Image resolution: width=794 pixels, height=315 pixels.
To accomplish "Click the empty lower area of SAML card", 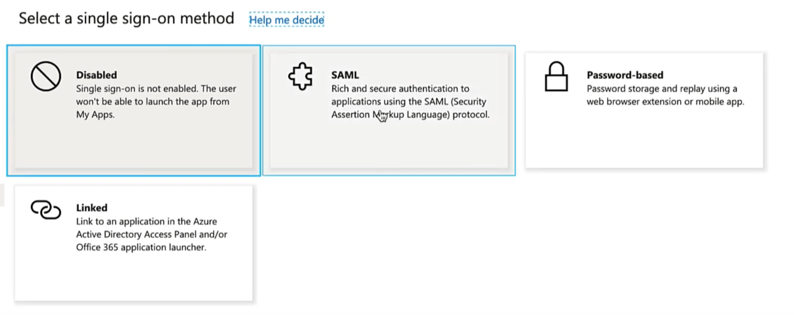I will (x=389, y=147).
